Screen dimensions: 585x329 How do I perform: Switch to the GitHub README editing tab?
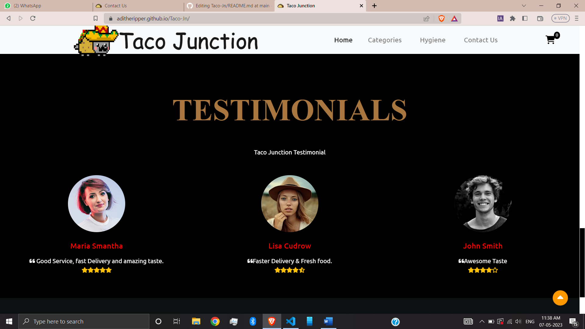click(x=229, y=5)
